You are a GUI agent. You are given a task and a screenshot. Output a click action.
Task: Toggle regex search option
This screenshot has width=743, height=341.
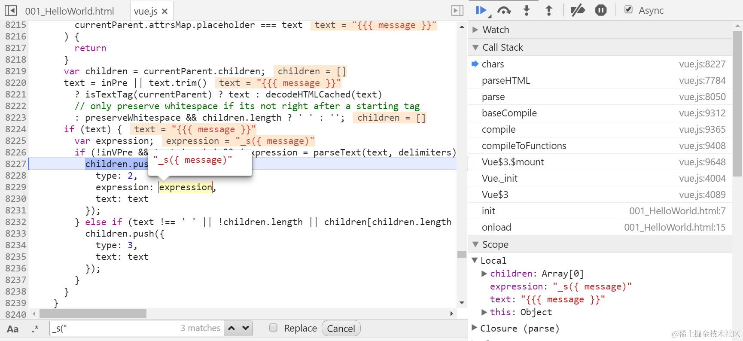[35, 329]
